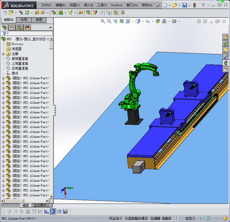Open SolidWorks Resources home pane
This screenshot has width=230, height=222.
pyautogui.click(x=226, y=37)
